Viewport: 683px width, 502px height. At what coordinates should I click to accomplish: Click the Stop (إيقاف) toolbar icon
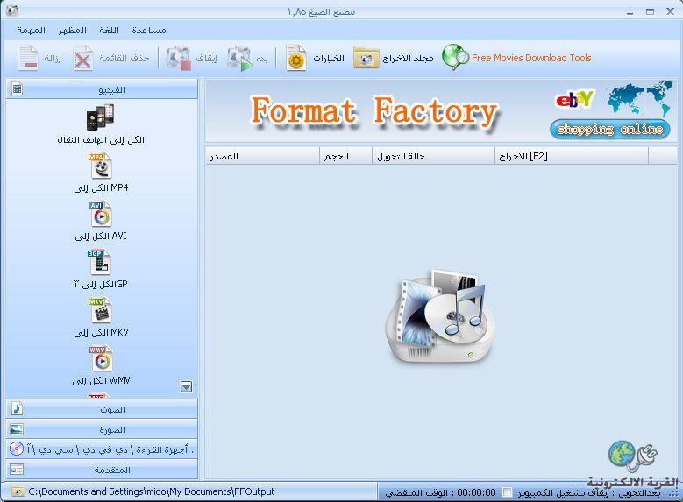coord(178,58)
